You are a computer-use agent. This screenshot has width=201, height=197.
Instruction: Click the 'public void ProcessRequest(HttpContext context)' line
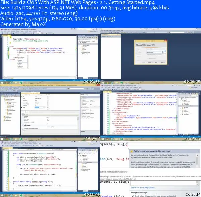pos(33,153)
